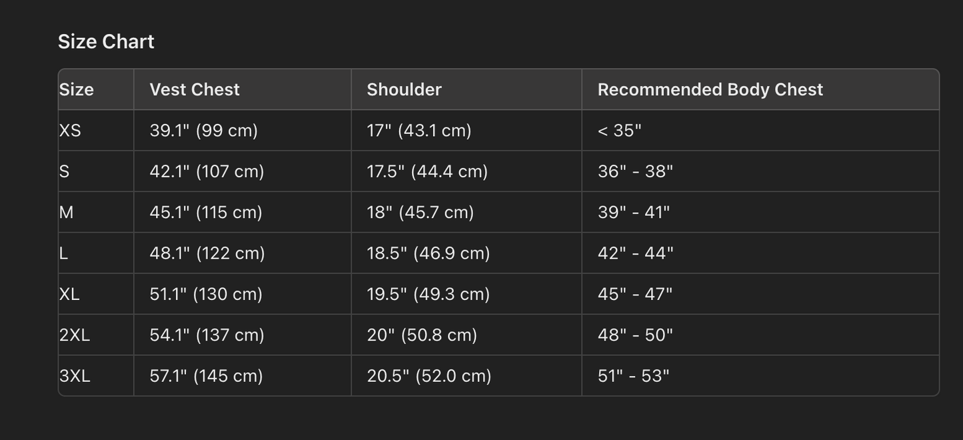Select the Size column header
This screenshot has width=963, height=440.
point(77,89)
